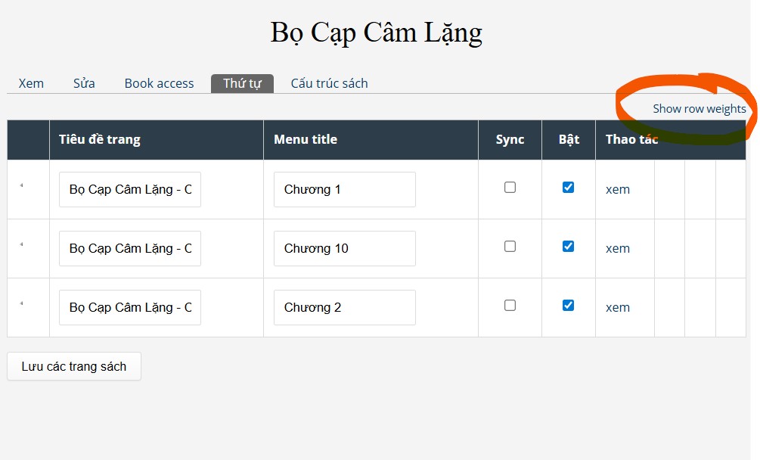Image resolution: width=760 pixels, height=460 pixels.
Task: Tick the Sync checkbox for Chương 1
Action: (x=510, y=187)
